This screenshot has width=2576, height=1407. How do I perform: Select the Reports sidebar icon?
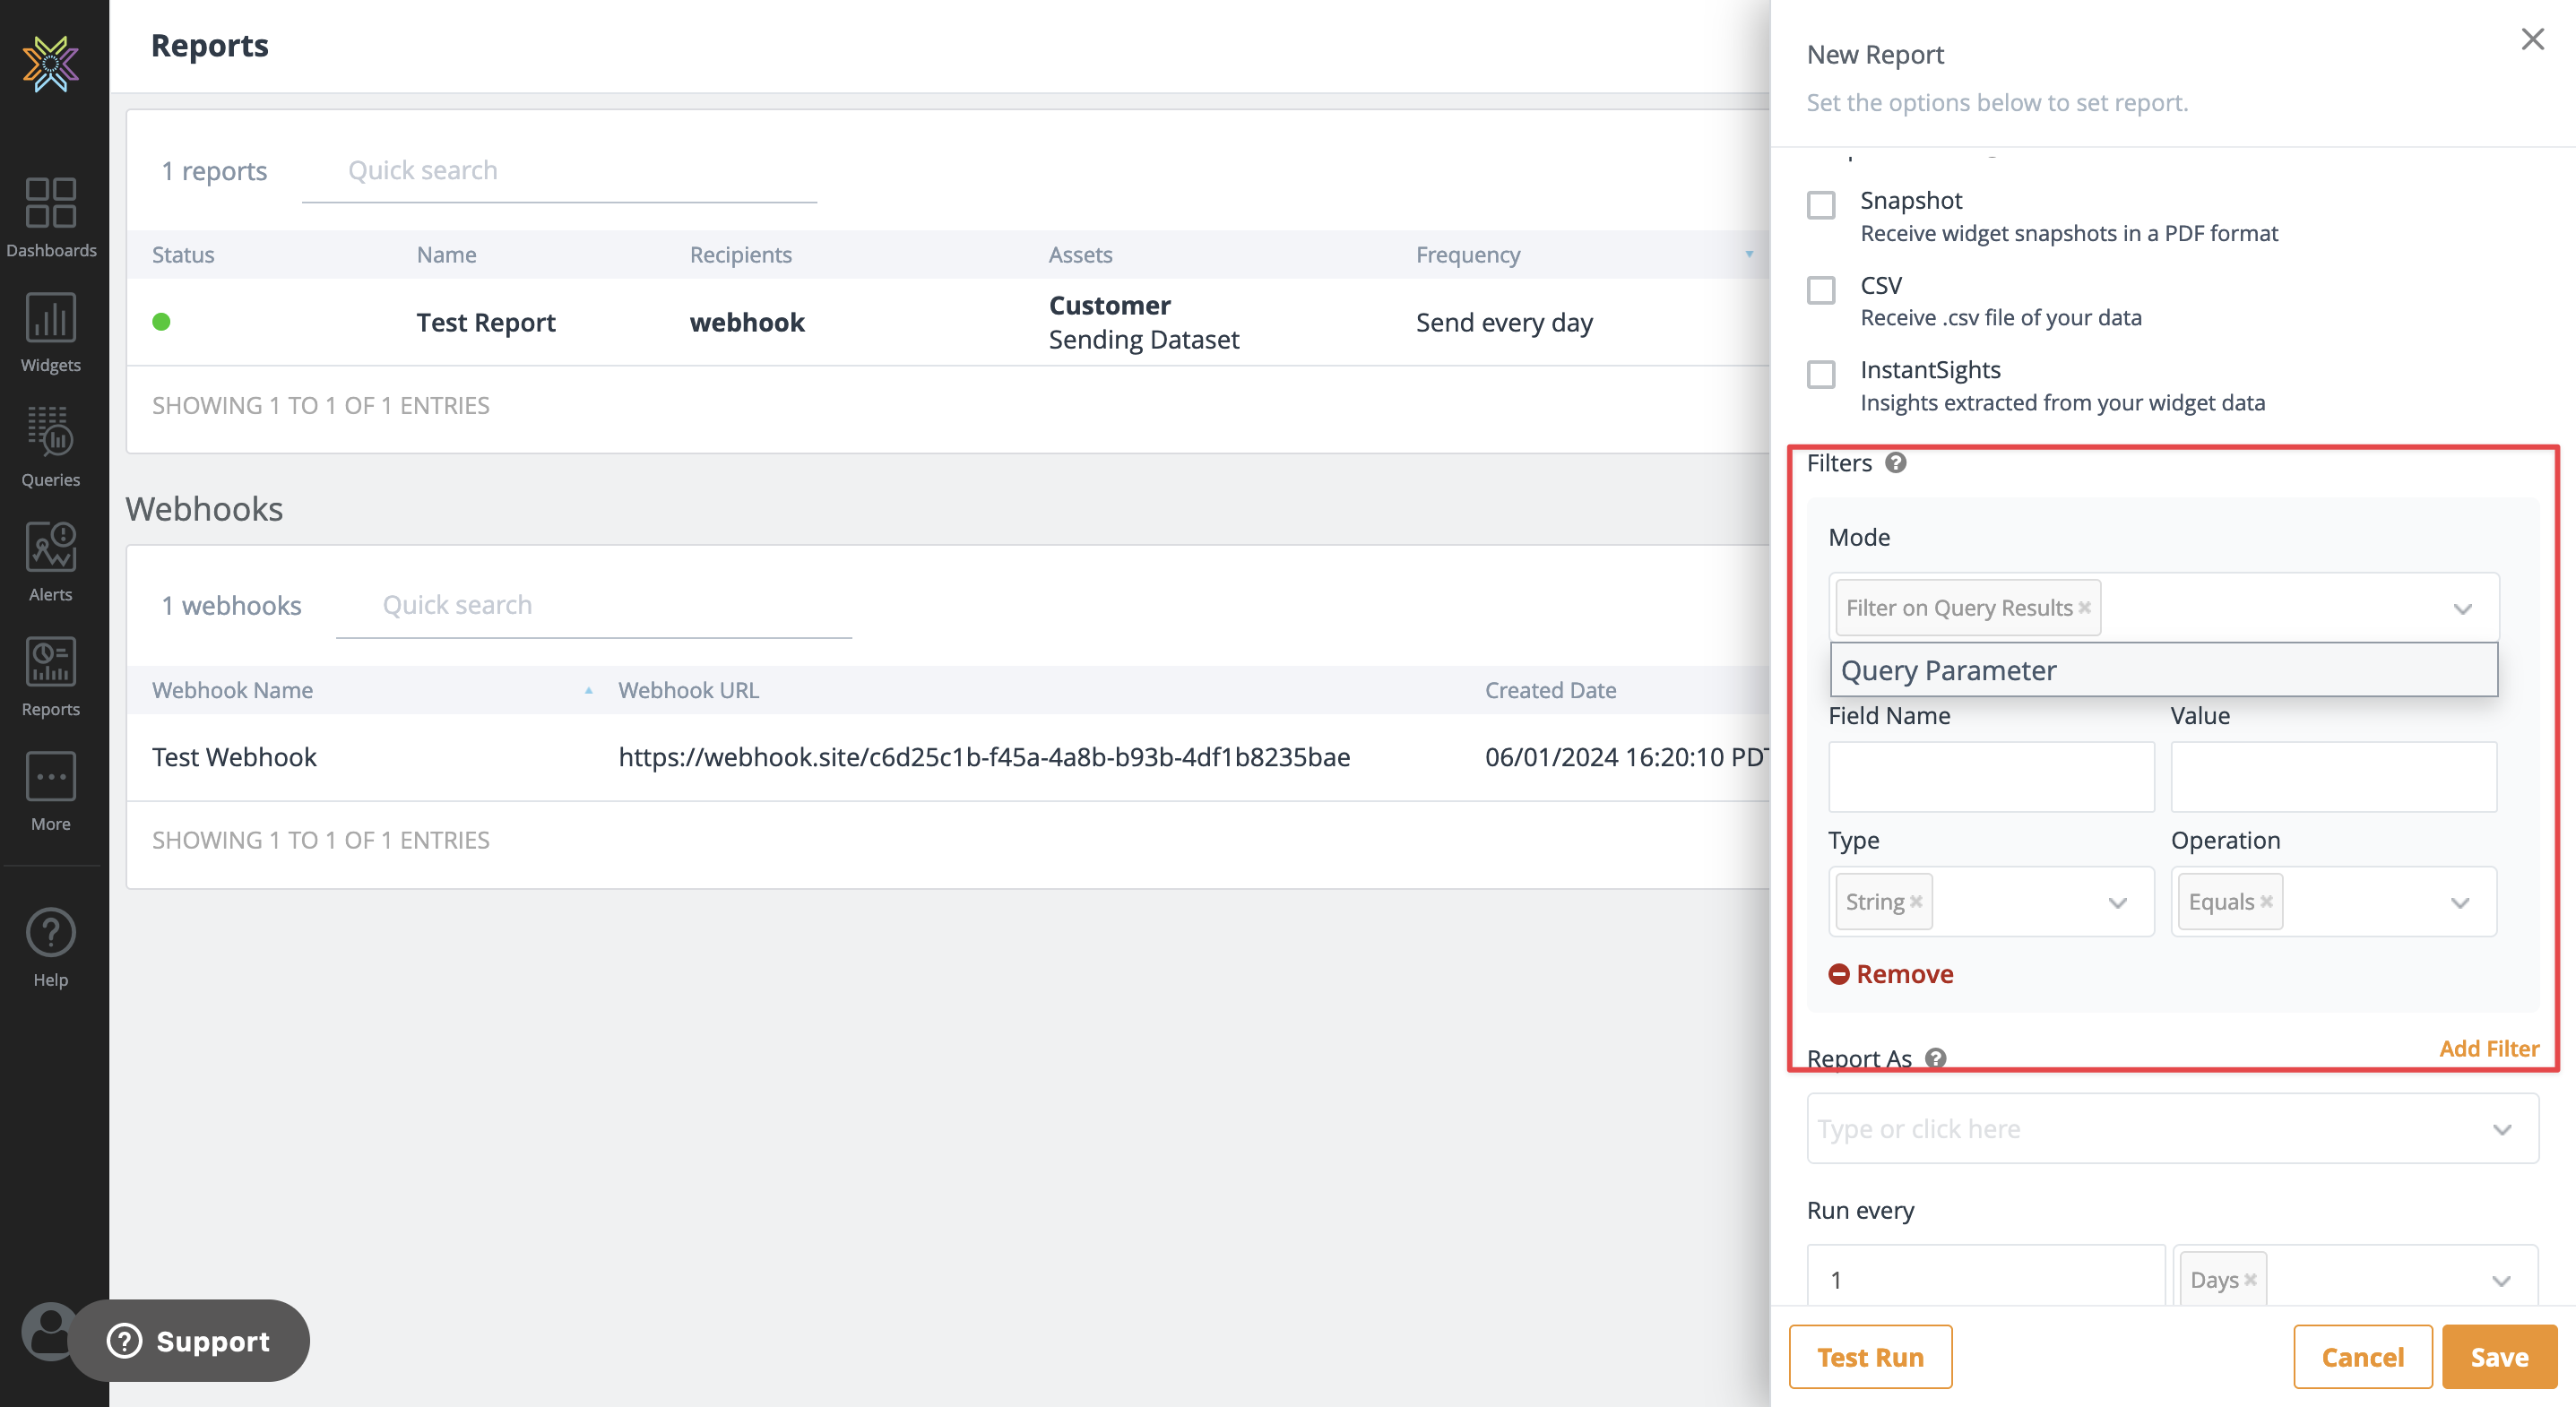click(x=51, y=677)
